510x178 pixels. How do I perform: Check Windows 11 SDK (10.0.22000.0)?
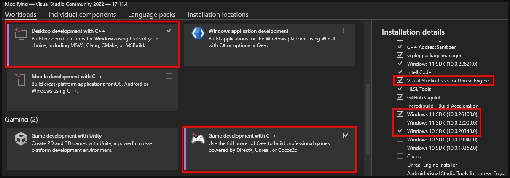click(x=400, y=122)
